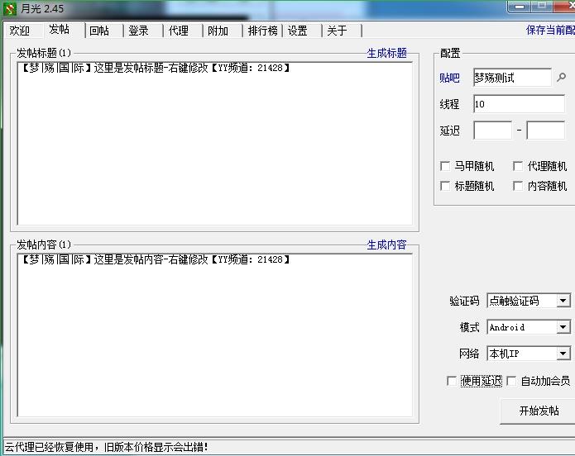Go to the 排行榜 tab
Screen dimensions: 575x456
(262, 31)
